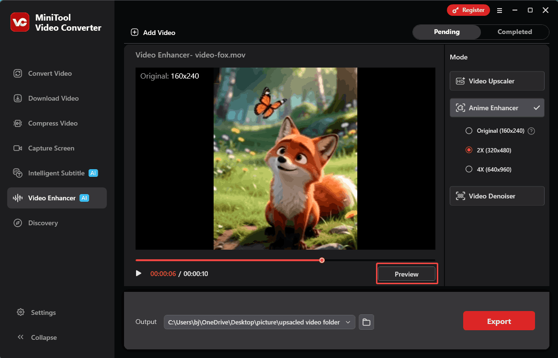Select Anime Enhancer mode

pyautogui.click(x=497, y=107)
